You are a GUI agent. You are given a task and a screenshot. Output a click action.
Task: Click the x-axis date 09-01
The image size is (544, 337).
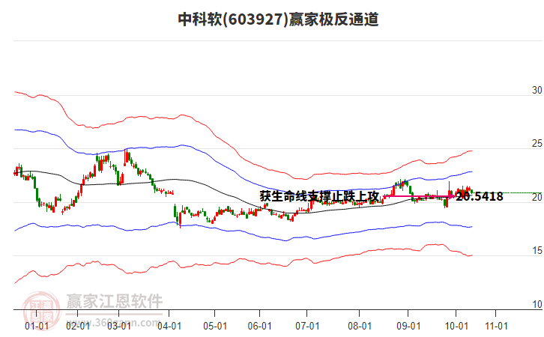tap(408, 327)
